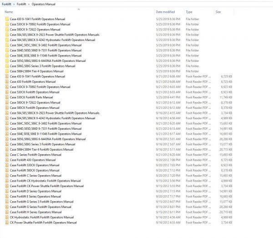Select Case Forklift CK Power Shuttle Forklift Operators Manual

pos(47,186)
